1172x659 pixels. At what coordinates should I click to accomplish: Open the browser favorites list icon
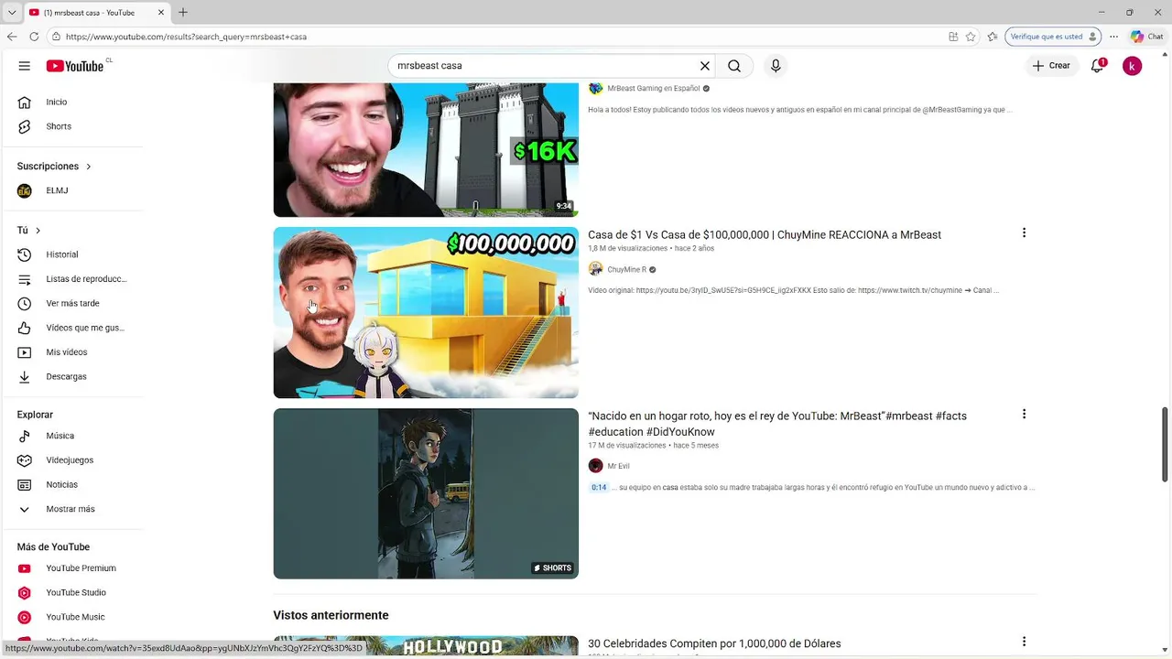click(x=993, y=37)
